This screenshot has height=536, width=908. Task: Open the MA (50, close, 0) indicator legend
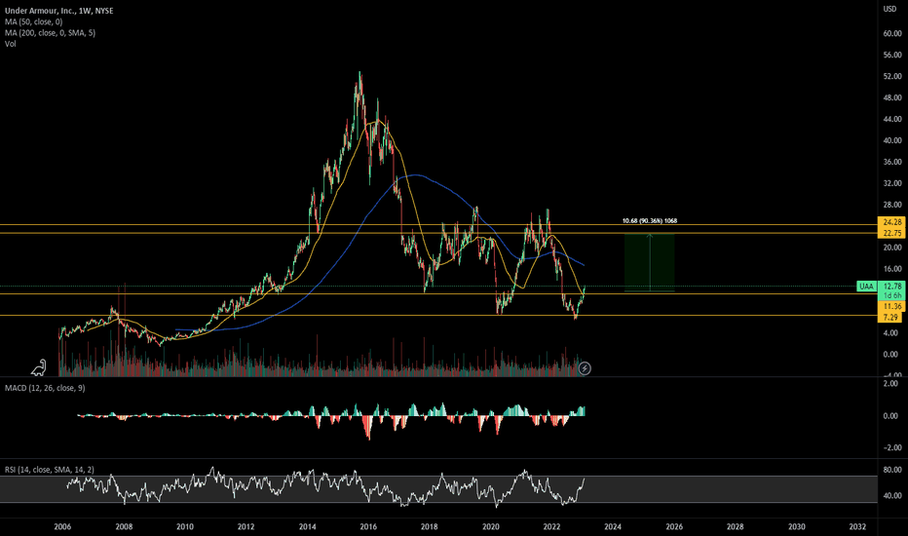[33, 21]
